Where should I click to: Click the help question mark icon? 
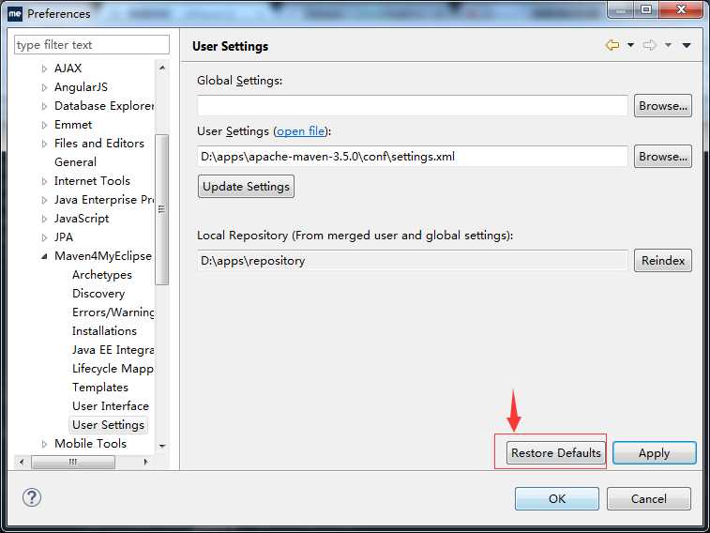32,497
